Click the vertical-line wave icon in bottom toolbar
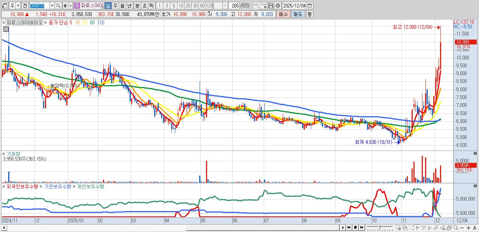The height and width of the screenshot is (232, 479). point(430,228)
